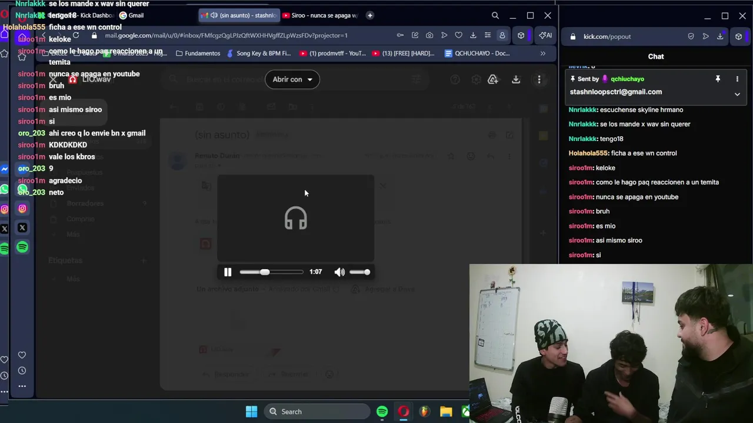The width and height of the screenshot is (753, 423).
Task: Open Instagram in the Opera sidebar
Action: click(x=22, y=208)
